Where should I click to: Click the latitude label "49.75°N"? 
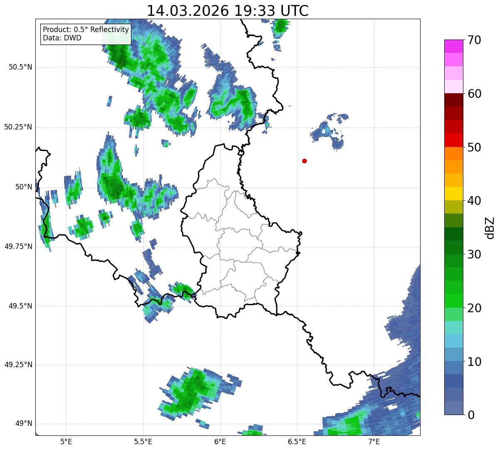tap(18, 246)
